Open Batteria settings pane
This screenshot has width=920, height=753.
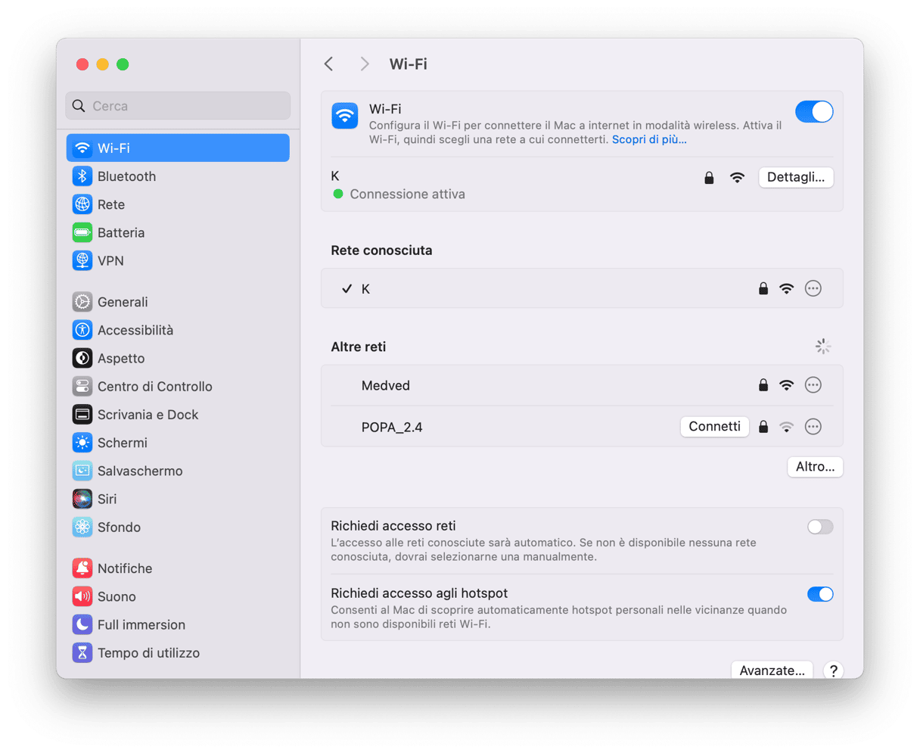click(x=178, y=232)
